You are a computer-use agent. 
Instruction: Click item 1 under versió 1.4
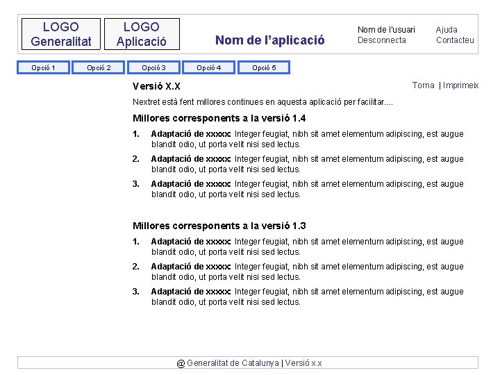pyautogui.click(x=298, y=139)
